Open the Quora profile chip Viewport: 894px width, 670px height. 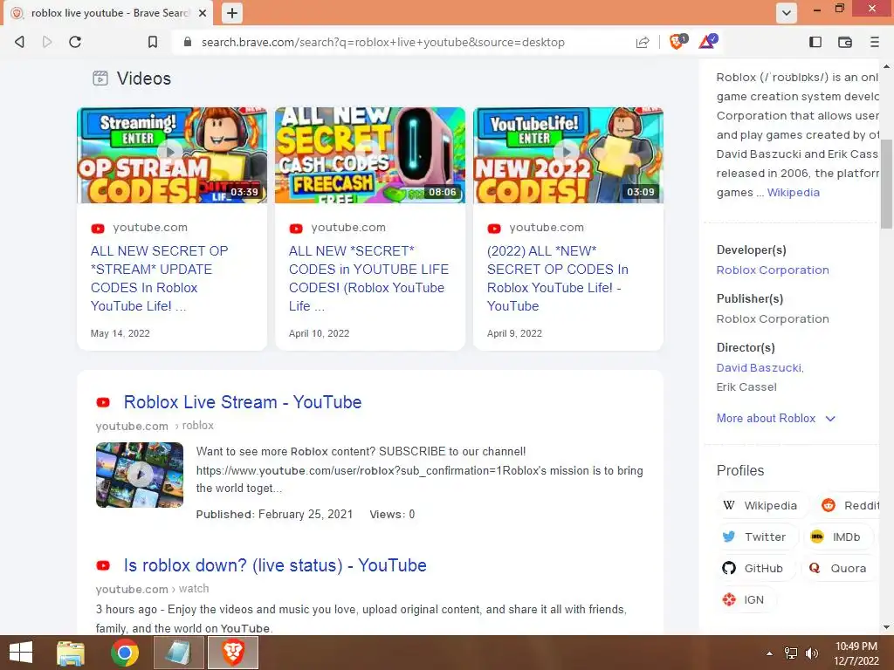coord(838,568)
